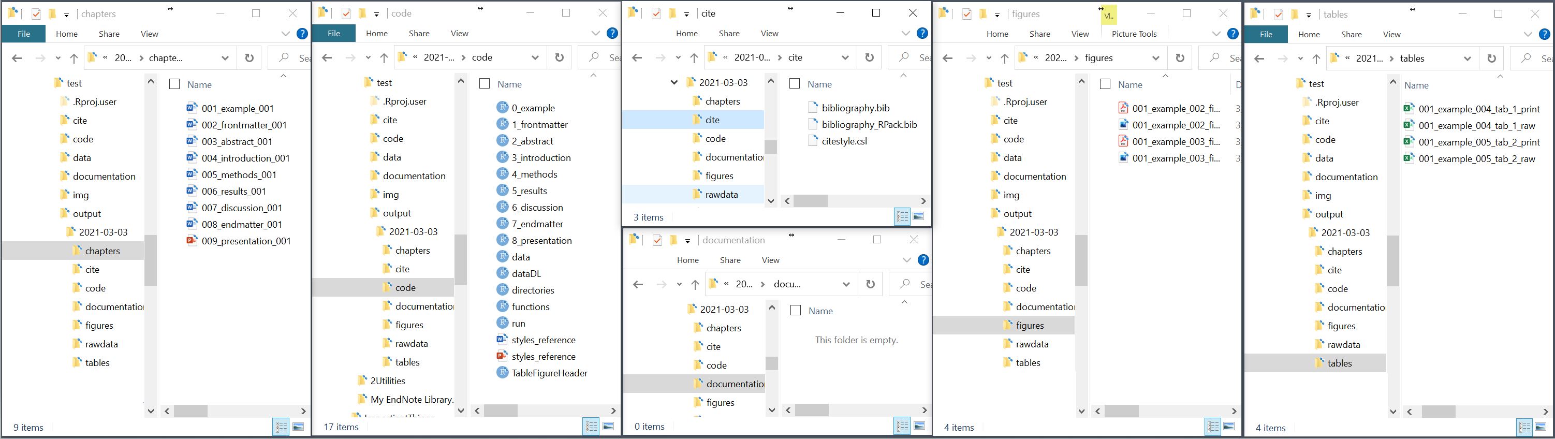Open Help icon in tables window

(1545, 34)
